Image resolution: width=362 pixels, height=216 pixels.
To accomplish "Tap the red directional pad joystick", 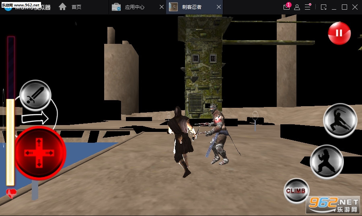I will click(x=39, y=152).
